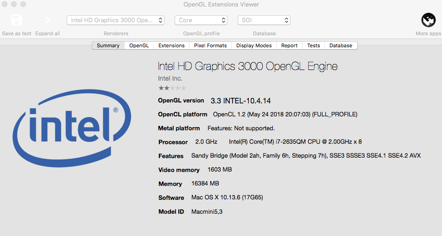
Task: Open the Display Modes tab
Action: [x=254, y=45]
